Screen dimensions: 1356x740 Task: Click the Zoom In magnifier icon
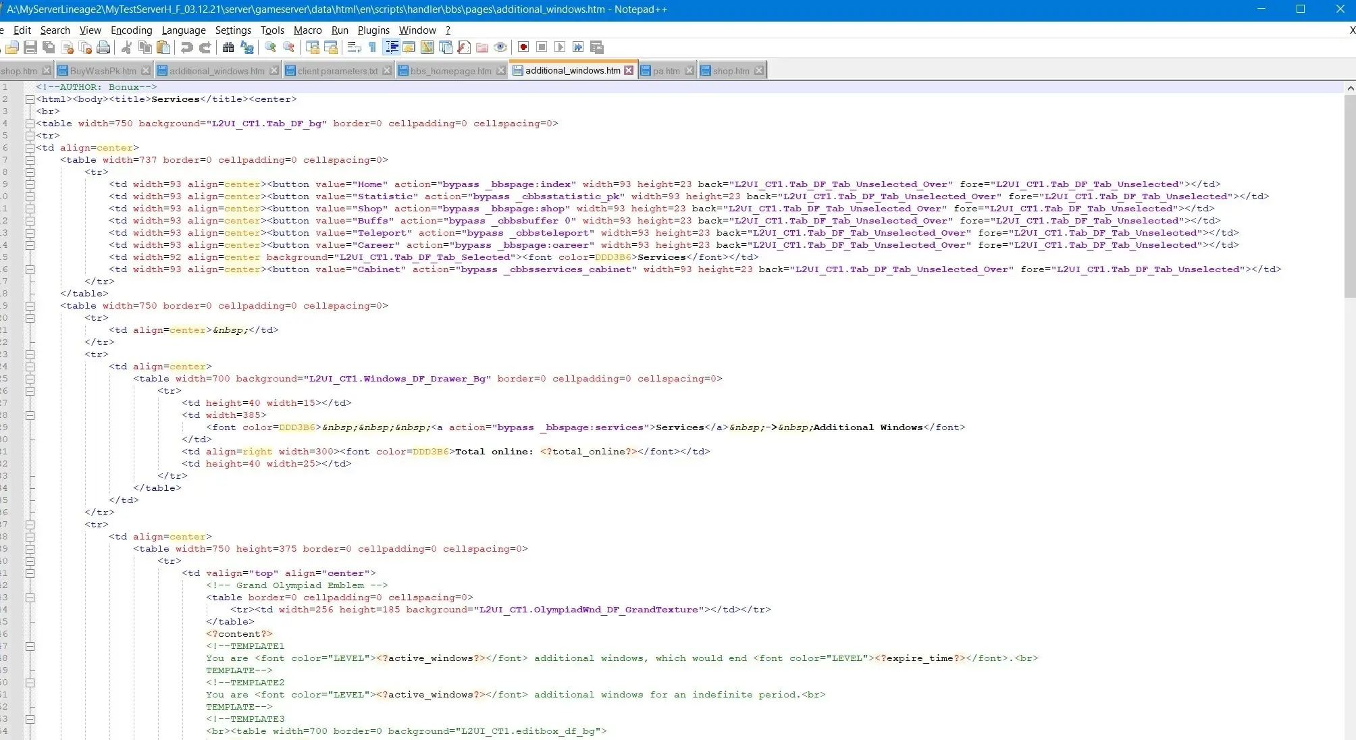(x=270, y=47)
